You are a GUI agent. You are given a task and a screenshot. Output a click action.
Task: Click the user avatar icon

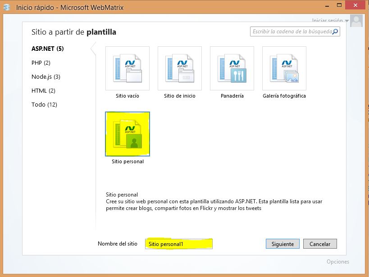coord(356,21)
